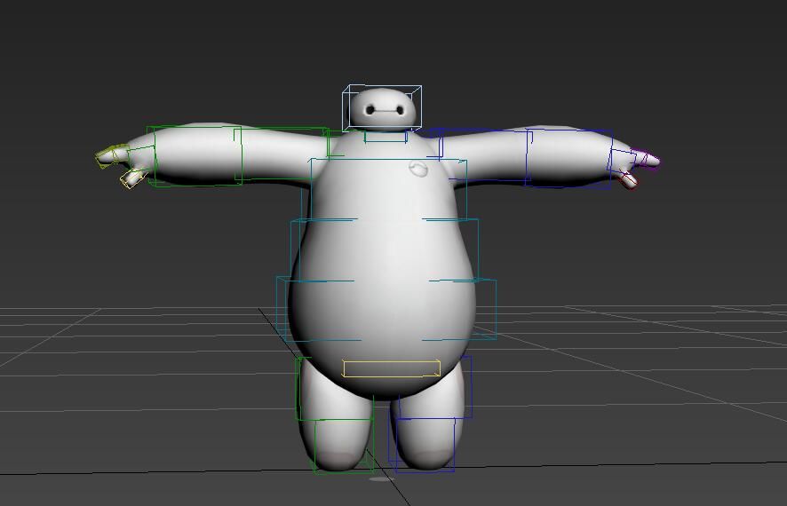
Task: Select the blue upper arm bone near shoulder
Action: [484, 155]
